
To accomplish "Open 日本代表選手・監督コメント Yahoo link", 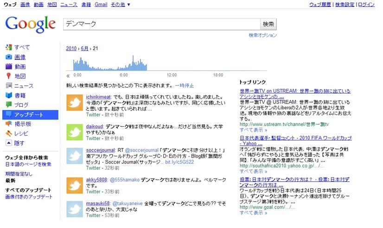I will tap(295, 141).
